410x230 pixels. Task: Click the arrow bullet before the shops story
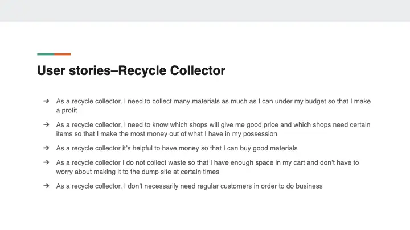(46, 124)
